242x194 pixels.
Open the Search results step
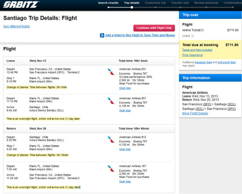pos(108,3)
